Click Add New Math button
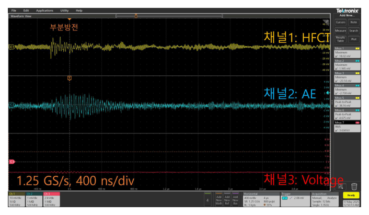 tap(220, 199)
